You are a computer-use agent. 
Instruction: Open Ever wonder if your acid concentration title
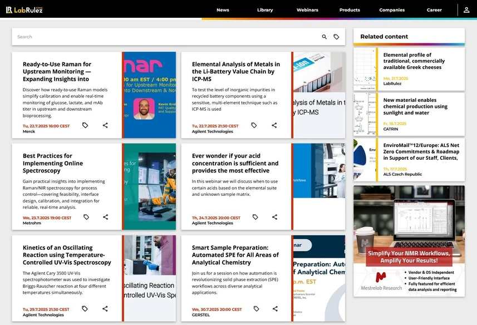click(x=235, y=163)
